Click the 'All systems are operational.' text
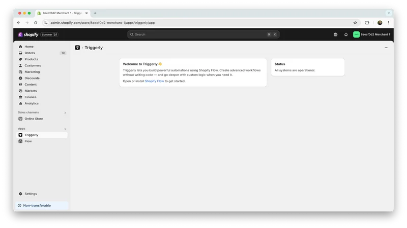Screen dimensions: 407x228 [x=295, y=70]
